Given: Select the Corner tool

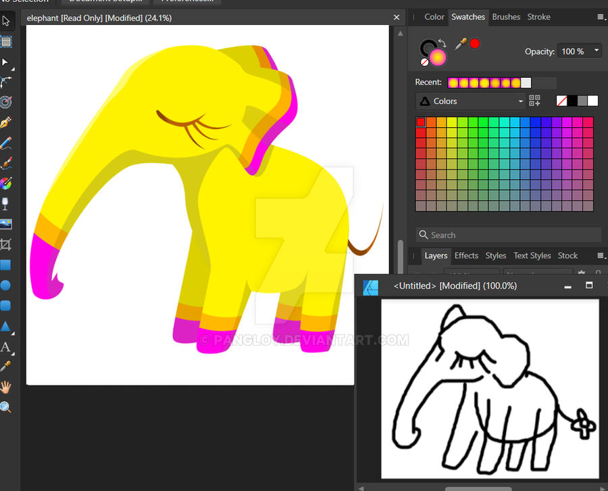Looking at the screenshot, I should tap(6, 82).
